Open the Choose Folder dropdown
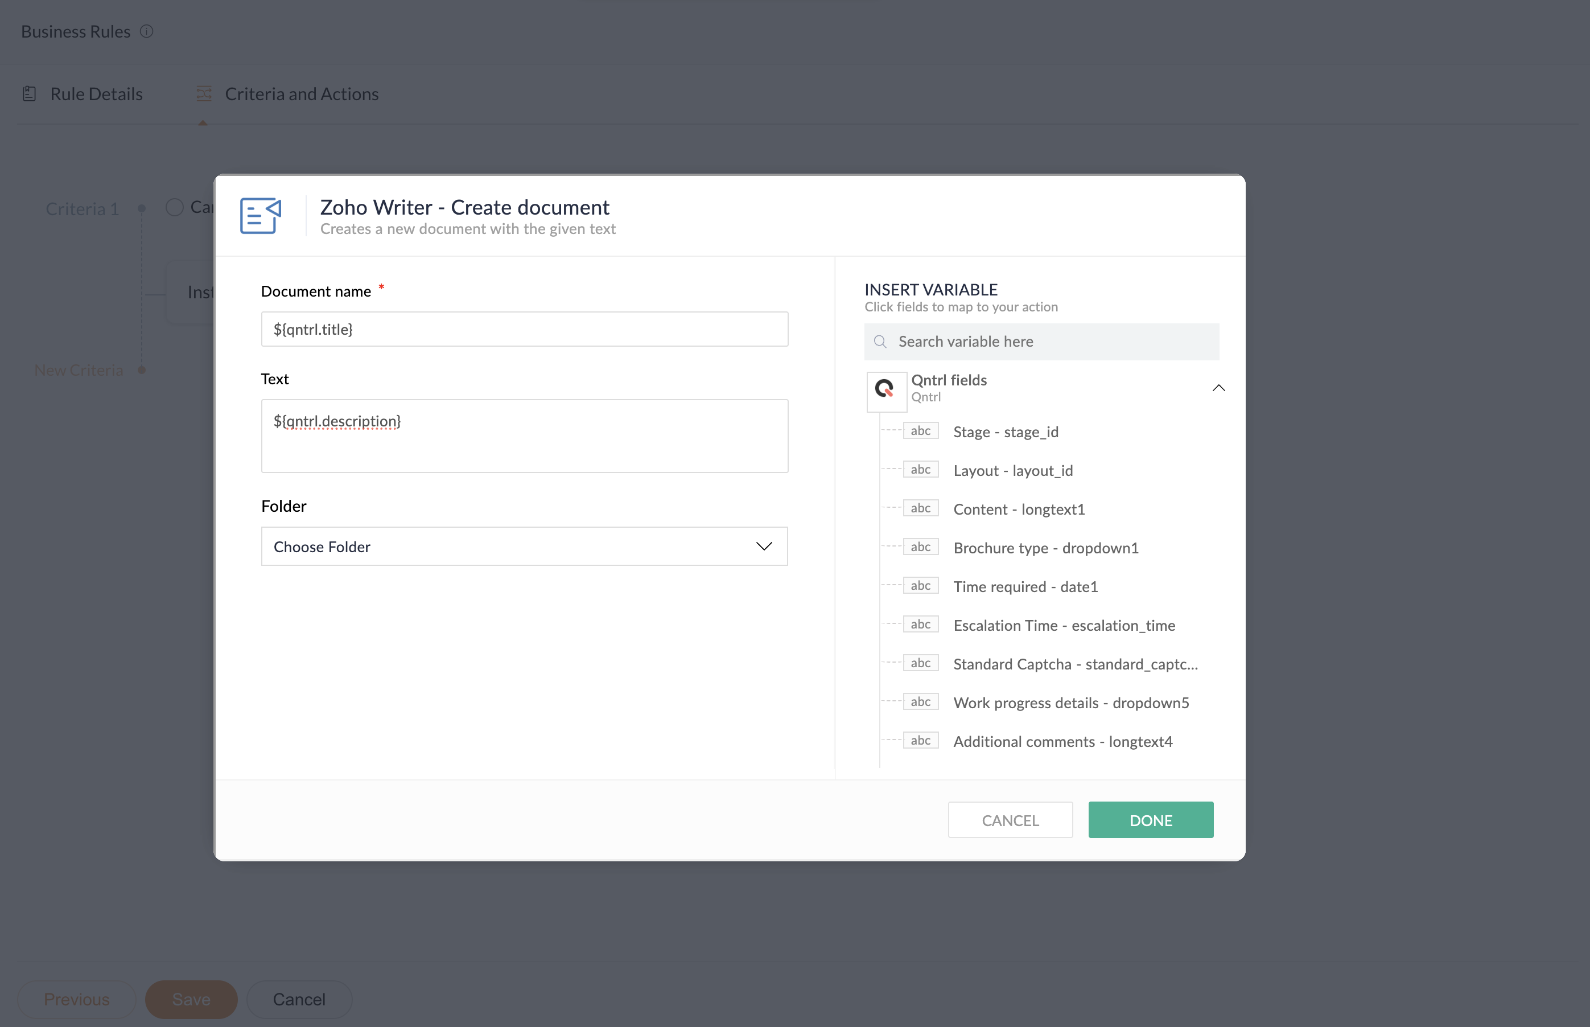Viewport: 1590px width, 1027px height. coord(524,547)
